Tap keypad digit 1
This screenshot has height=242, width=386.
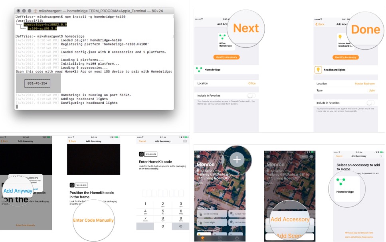[145, 204]
